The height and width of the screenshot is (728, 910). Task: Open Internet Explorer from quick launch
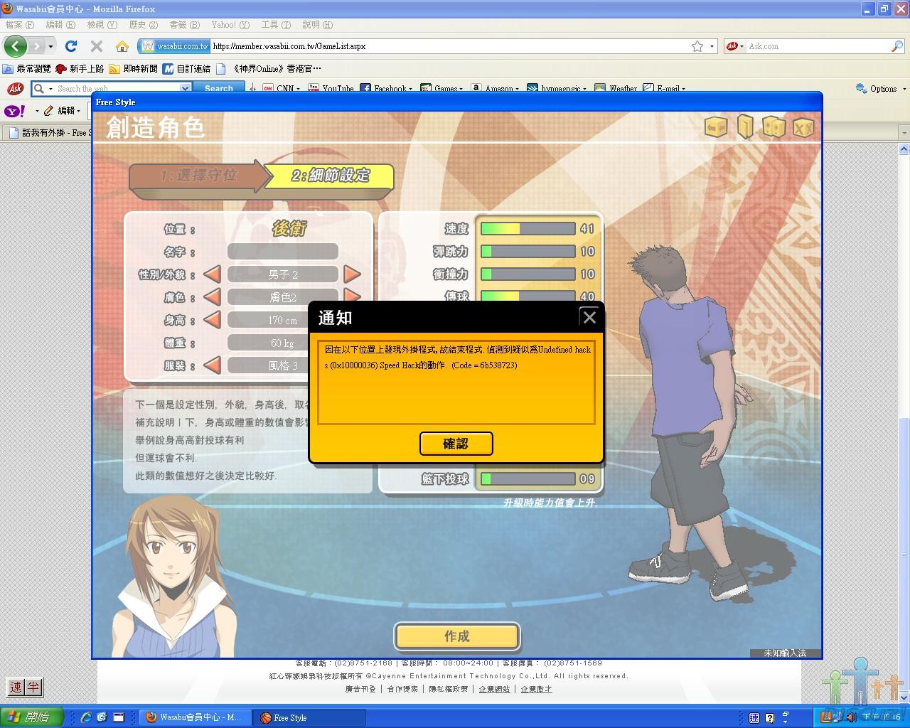86,717
